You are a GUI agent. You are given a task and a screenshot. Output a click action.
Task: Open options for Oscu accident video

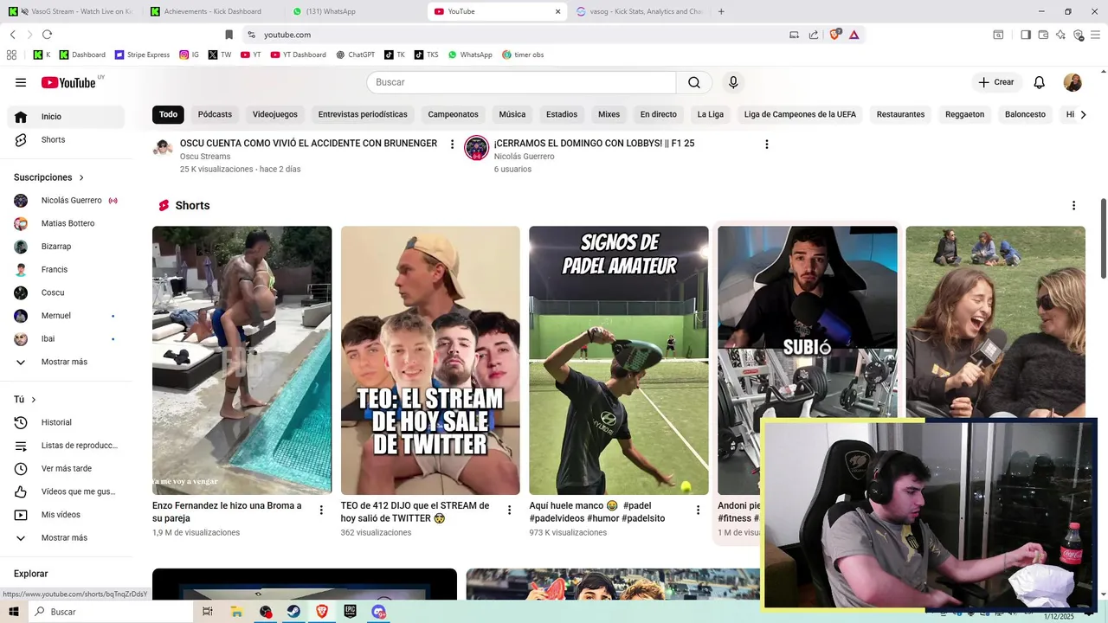point(452,145)
